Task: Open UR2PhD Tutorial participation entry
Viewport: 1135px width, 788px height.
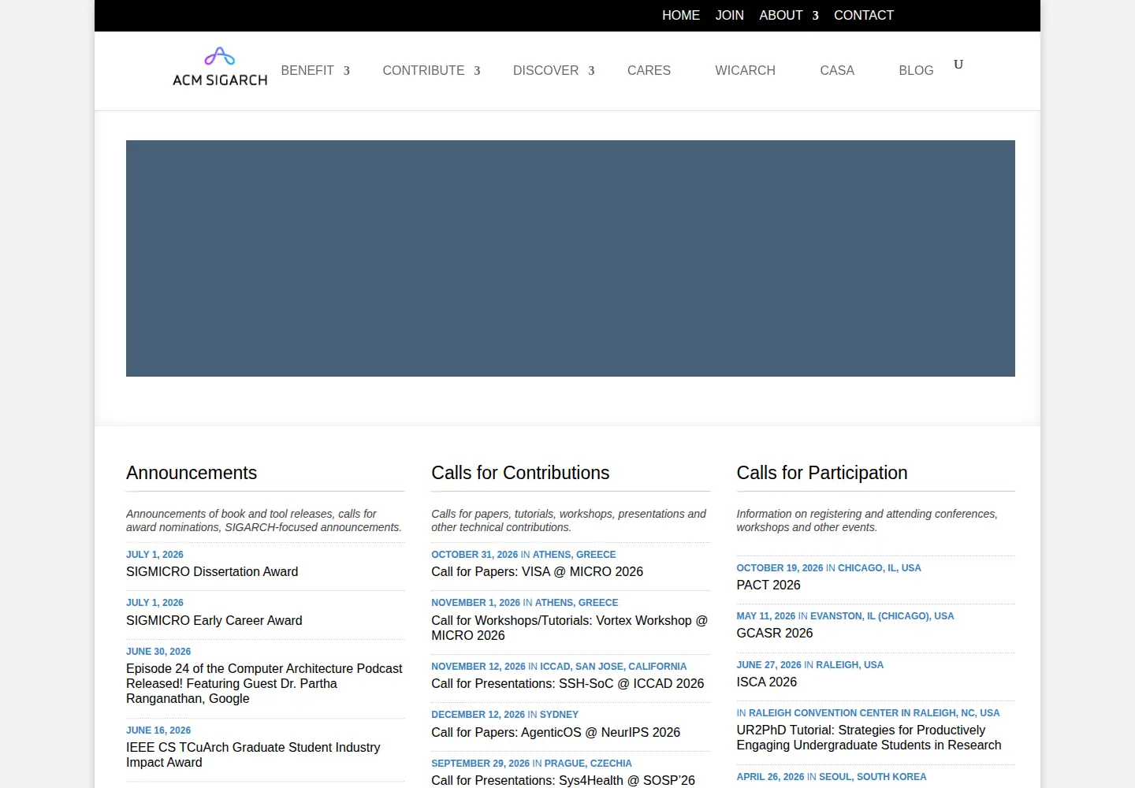Action: point(869,738)
